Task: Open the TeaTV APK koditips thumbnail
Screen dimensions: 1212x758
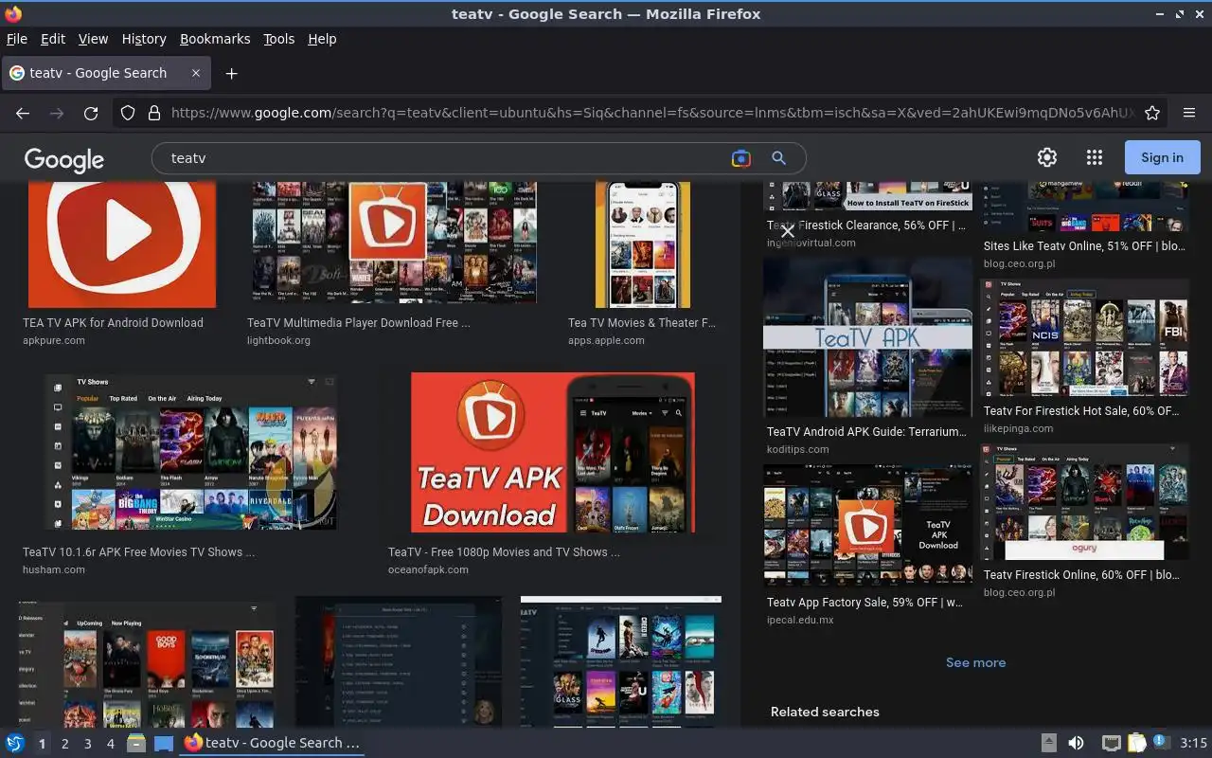Action: coord(867,337)
